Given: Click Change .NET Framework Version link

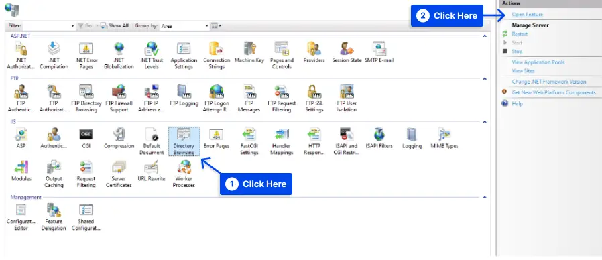Looking at the screenshot, I should click(x=548, y=82).
